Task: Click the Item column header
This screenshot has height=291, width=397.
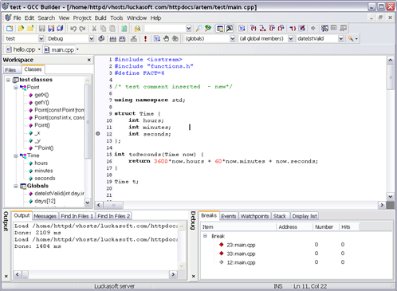Action: (x=238, y=227)
